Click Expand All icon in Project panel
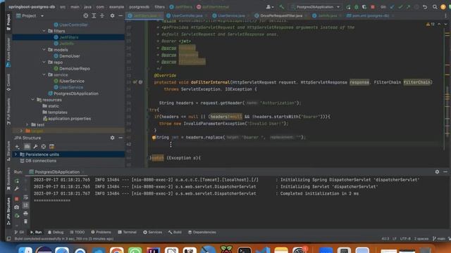 click(x=94, y=15)
